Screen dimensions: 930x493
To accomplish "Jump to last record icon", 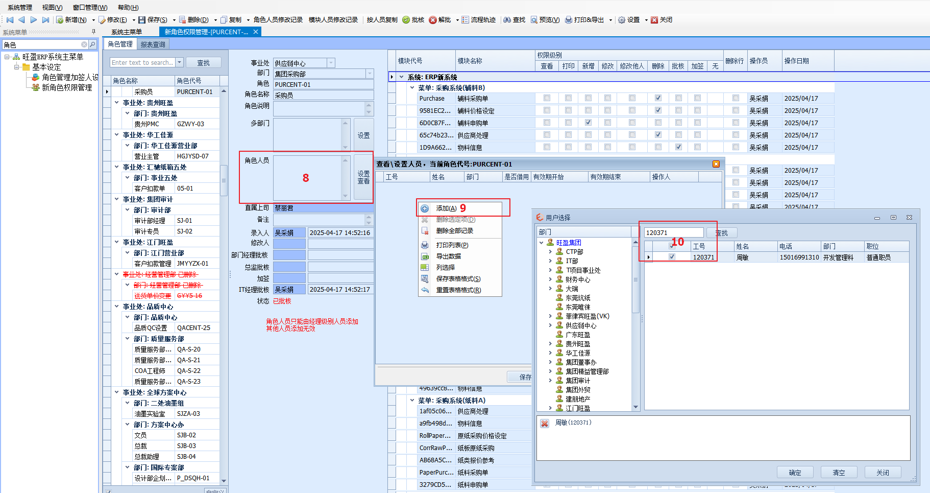I will [x=45, y=20].
